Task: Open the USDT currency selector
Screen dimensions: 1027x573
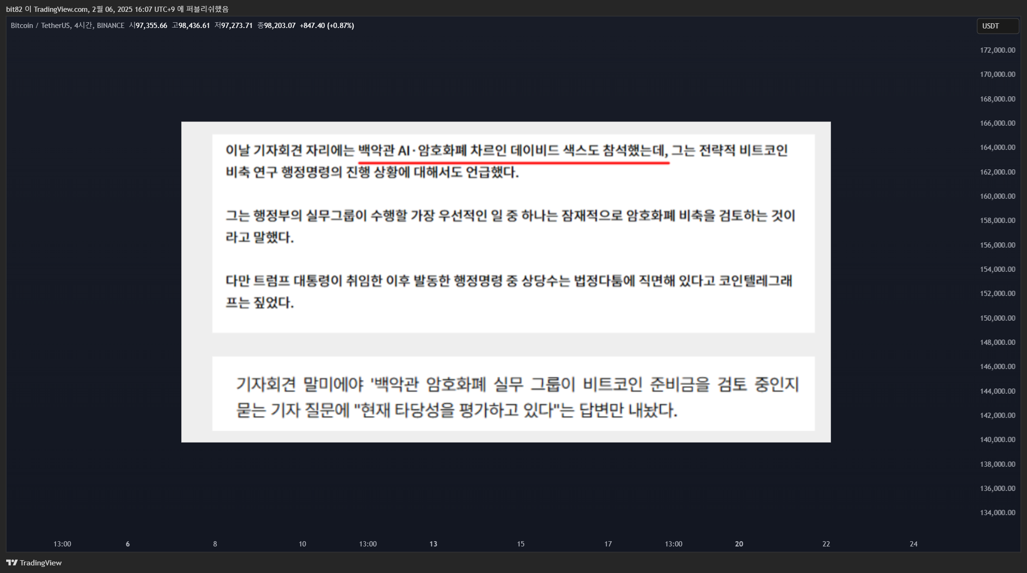Action: click(x=998, y=26)
